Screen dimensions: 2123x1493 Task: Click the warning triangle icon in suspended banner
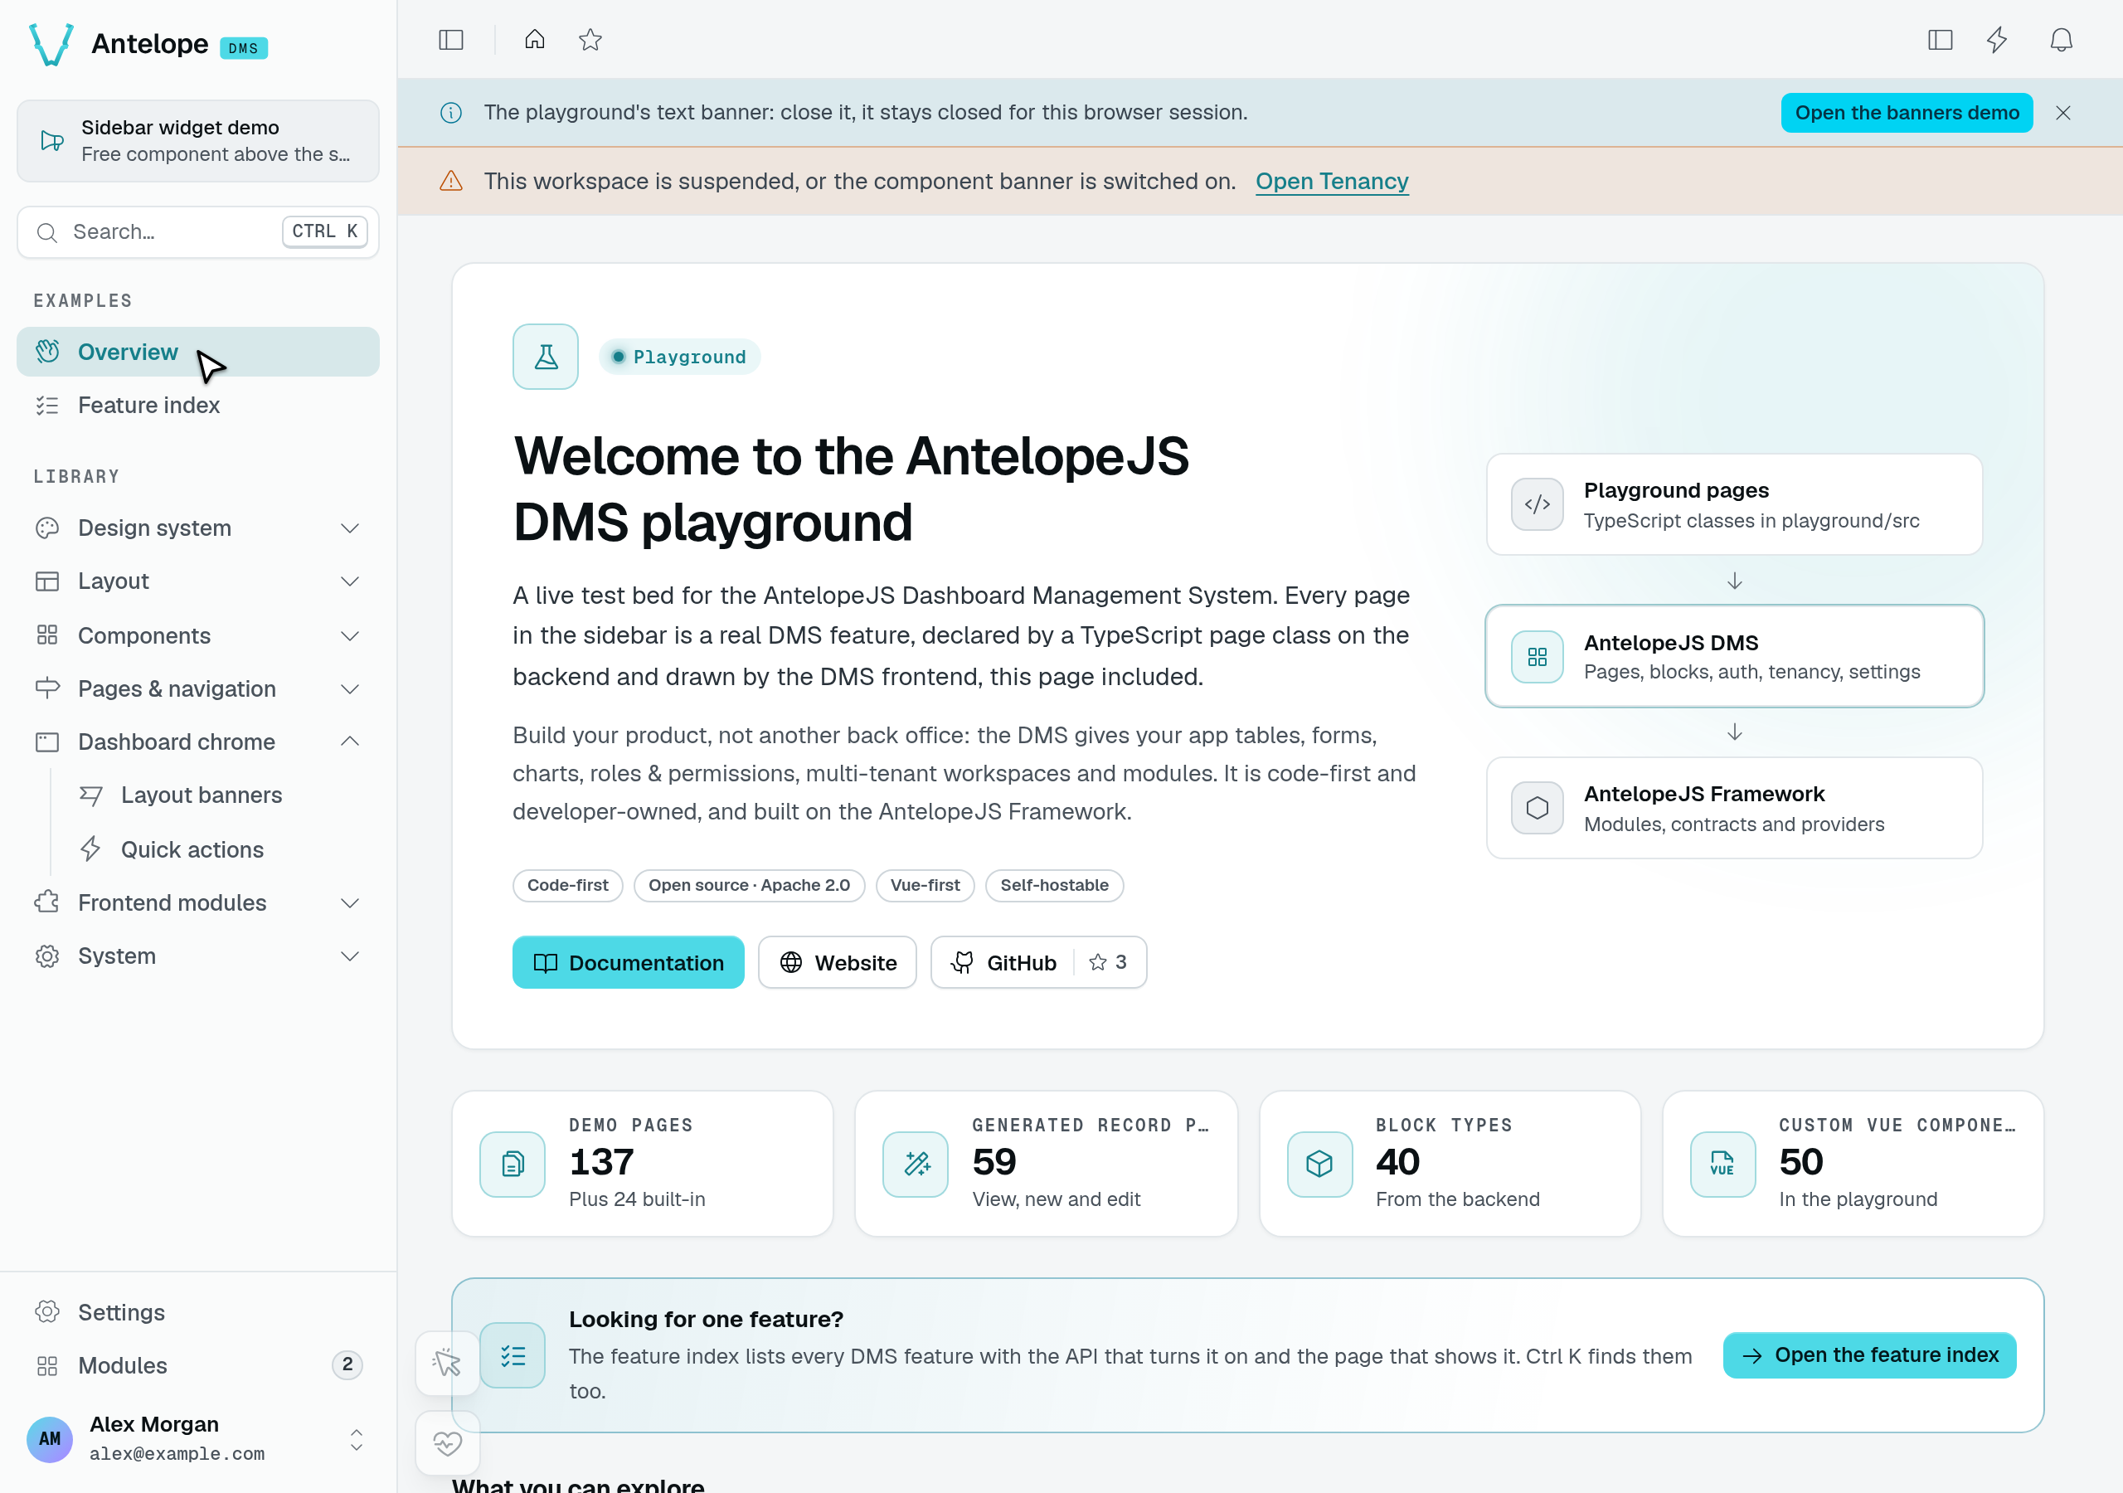[451, 182]
